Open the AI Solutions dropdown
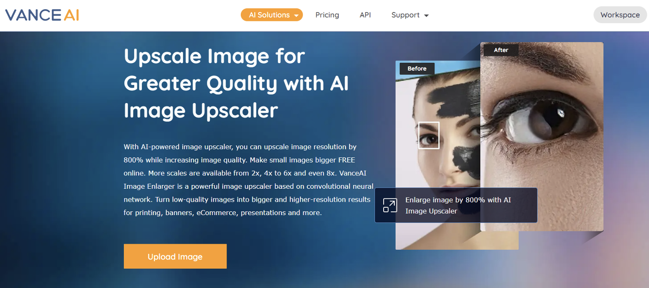This screenshot has height=288, width=649. [x=272, y=15]
